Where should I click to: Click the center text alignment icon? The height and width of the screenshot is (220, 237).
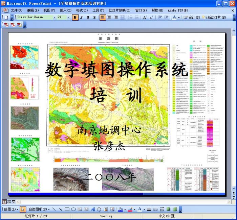pos(109,17)
